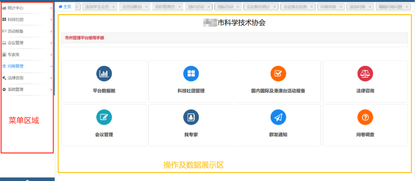Image resolution: width=415 pixels, height=181 pixels.
Task: Close the 添加问卷 tab
Action: point(370,7)
